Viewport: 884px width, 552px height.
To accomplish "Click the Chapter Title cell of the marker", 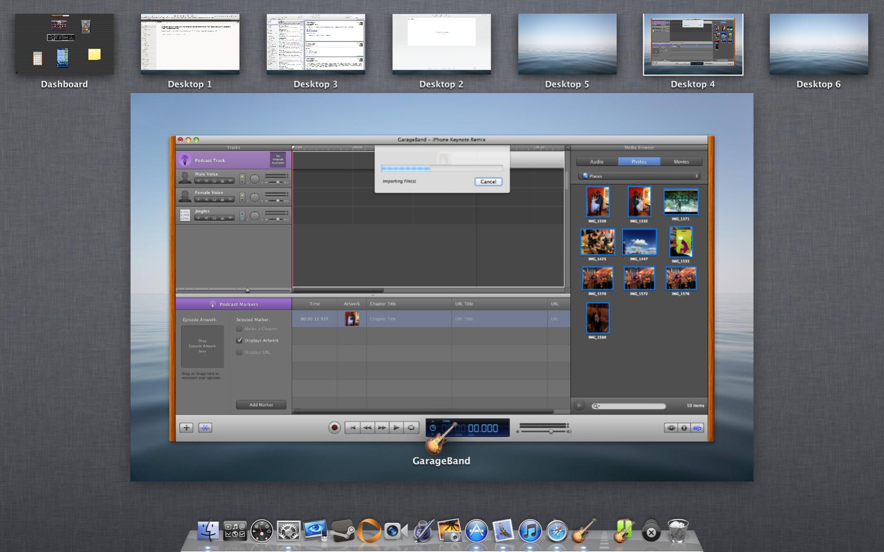I will [x=409, y=319].
